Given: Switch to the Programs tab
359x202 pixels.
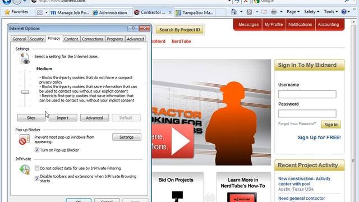Looking at the screenshot, I should click(x=114, y=39).
